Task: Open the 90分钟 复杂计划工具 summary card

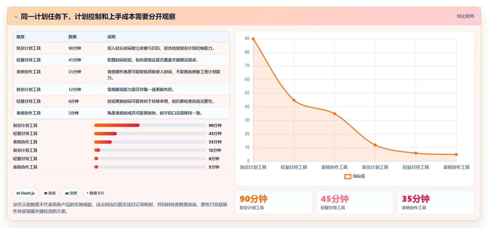Action: pyautogui.click(x=273, y=202)
